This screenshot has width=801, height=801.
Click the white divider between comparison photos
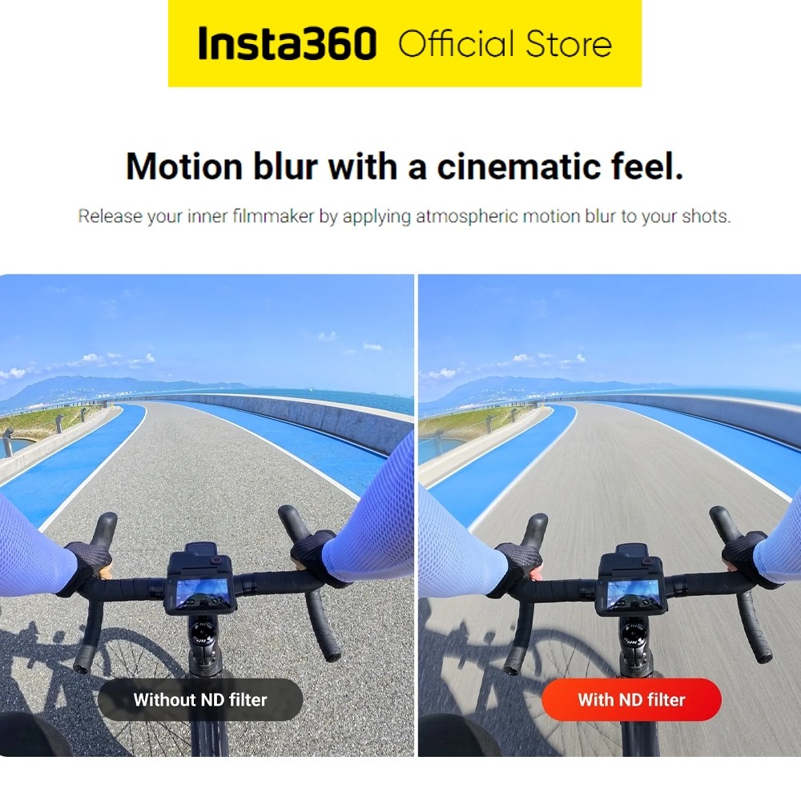(x=416, y=515)
